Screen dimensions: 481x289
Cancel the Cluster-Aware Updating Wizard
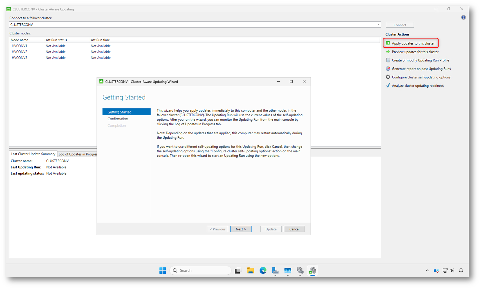(x=294, y=229)
